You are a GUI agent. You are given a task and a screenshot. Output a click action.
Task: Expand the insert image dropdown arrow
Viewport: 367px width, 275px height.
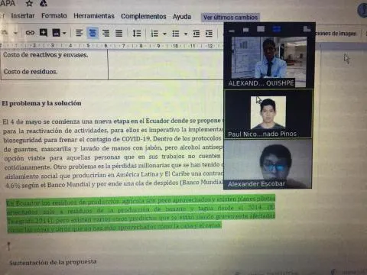click(64, 33)
